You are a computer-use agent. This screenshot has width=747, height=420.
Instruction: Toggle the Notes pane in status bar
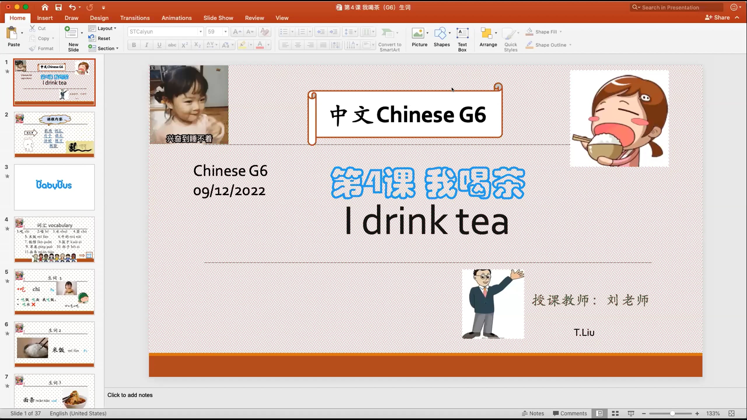[533, 413]
